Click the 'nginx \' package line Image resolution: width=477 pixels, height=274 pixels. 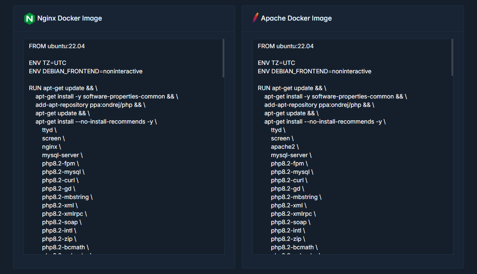[x=52, y=147]
